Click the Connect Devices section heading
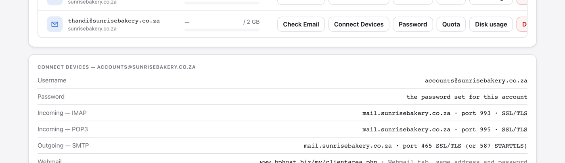The width and height of the screenshot is (565, 163). (x=117, y=67)
